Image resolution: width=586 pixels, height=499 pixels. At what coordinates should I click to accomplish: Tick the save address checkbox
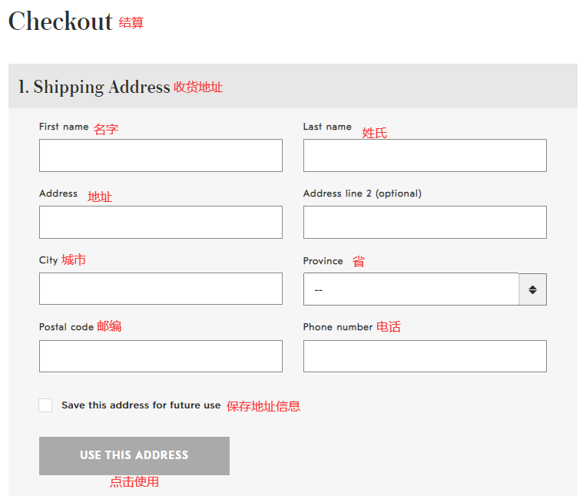(x=46, y=405)
